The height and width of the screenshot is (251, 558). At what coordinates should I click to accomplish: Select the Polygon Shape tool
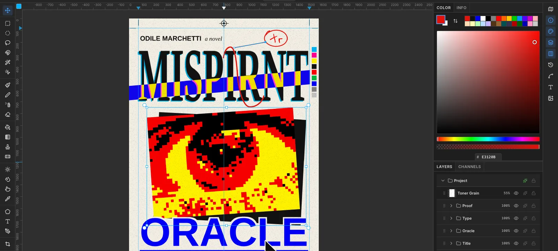8,212
